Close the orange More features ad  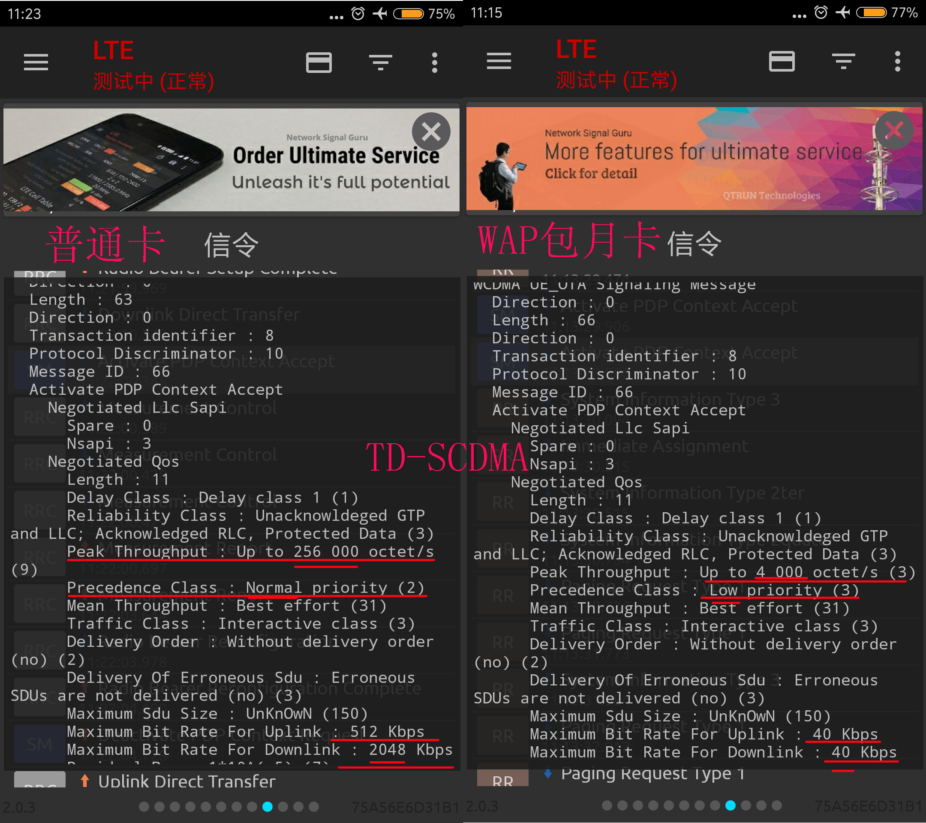(x=894, y=131)
